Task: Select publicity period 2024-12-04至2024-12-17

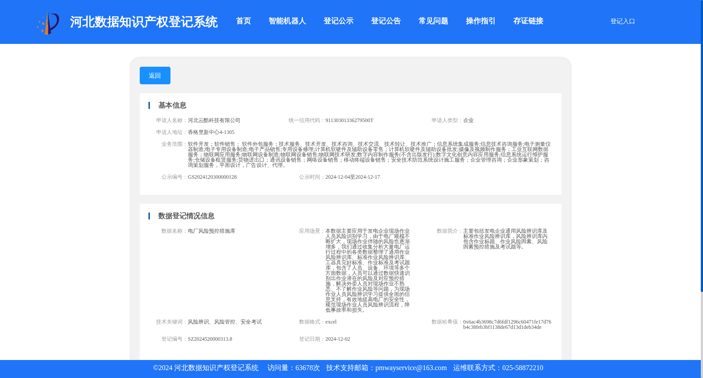Action: [352, 177]
